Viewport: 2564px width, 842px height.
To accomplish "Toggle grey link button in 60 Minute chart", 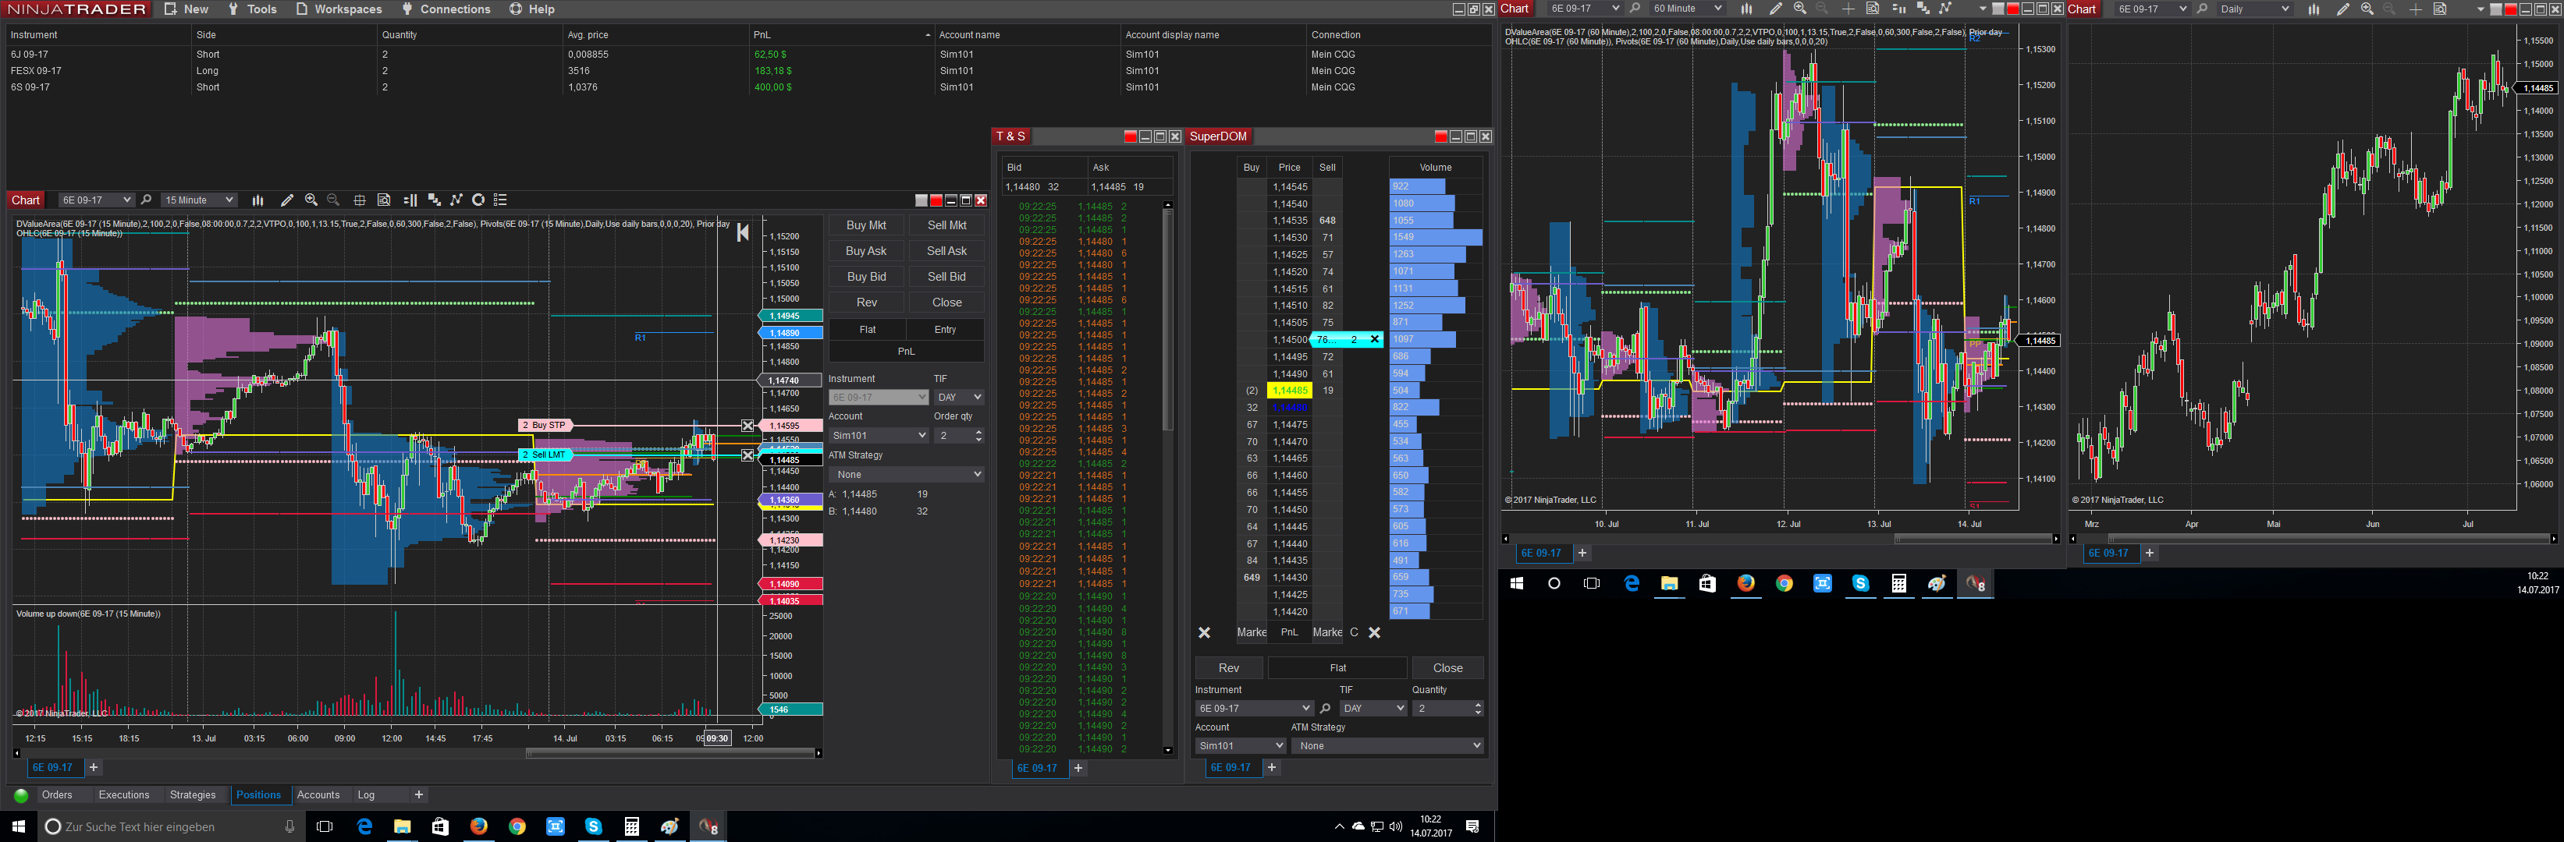I will pos(1998,10).
